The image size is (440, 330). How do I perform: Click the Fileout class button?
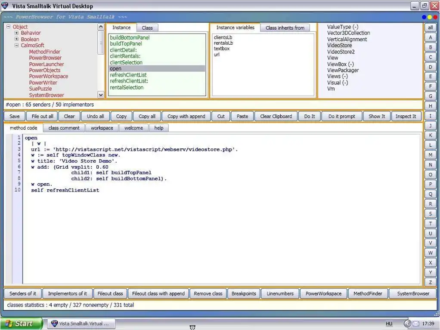pyautogui.click(x=110, y=293)
